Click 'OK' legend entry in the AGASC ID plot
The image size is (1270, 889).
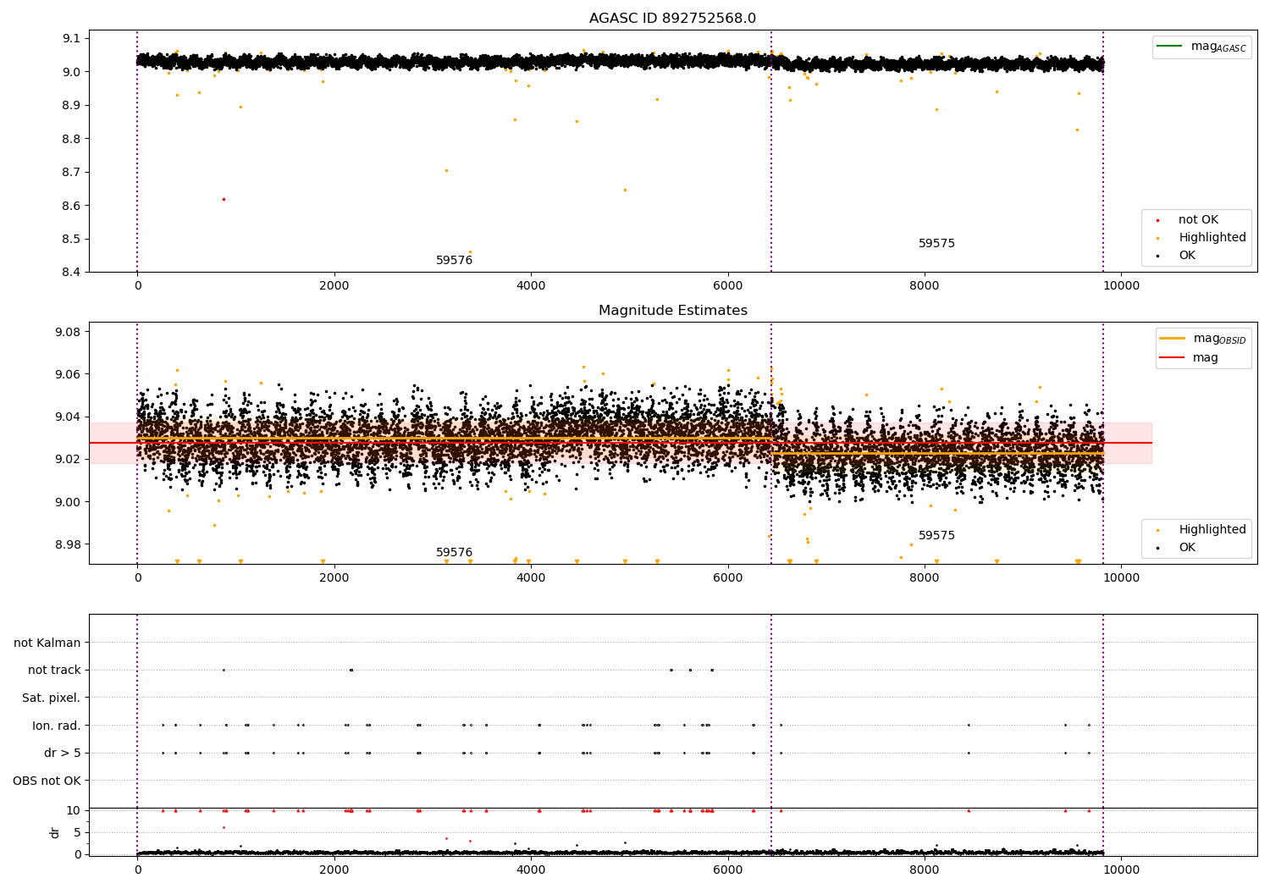click(1178, 256)
